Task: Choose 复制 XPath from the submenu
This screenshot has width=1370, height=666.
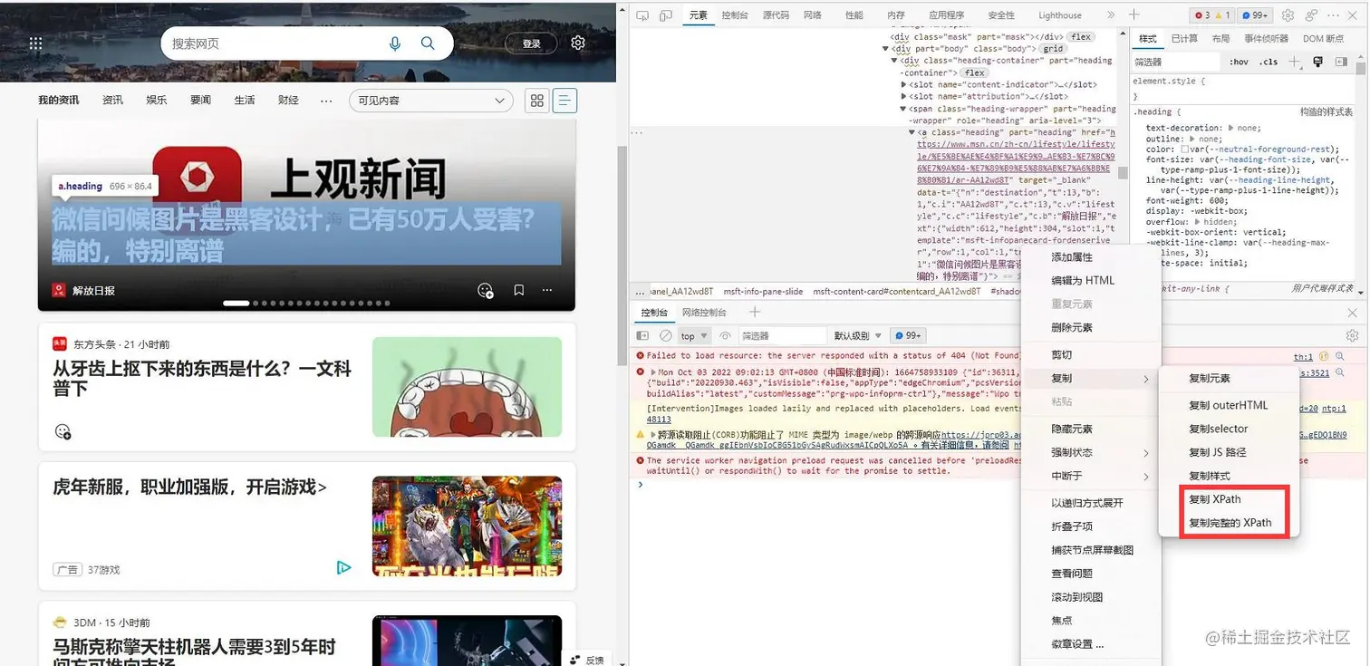Action: click(x=1215, y=499)
